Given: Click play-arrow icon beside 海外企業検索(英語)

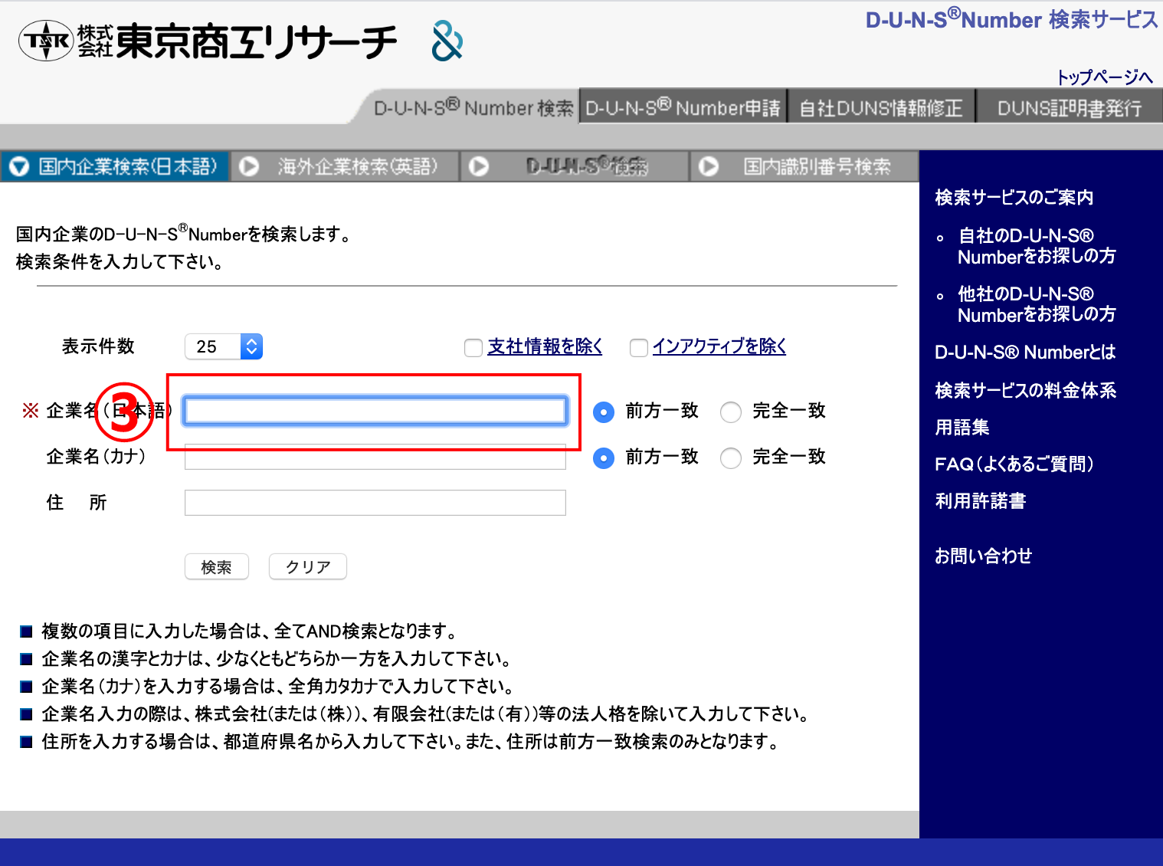Looking at the screenshot, I should pos(249,166).
